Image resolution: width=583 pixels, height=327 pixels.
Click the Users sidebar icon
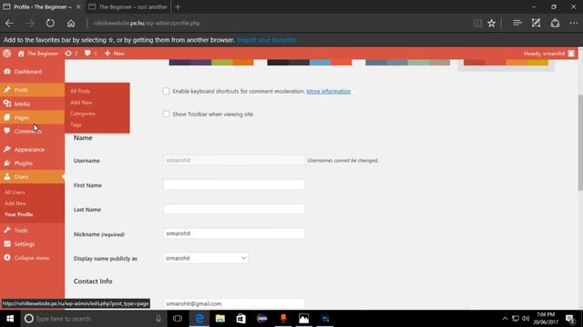[x=7, y=177]
